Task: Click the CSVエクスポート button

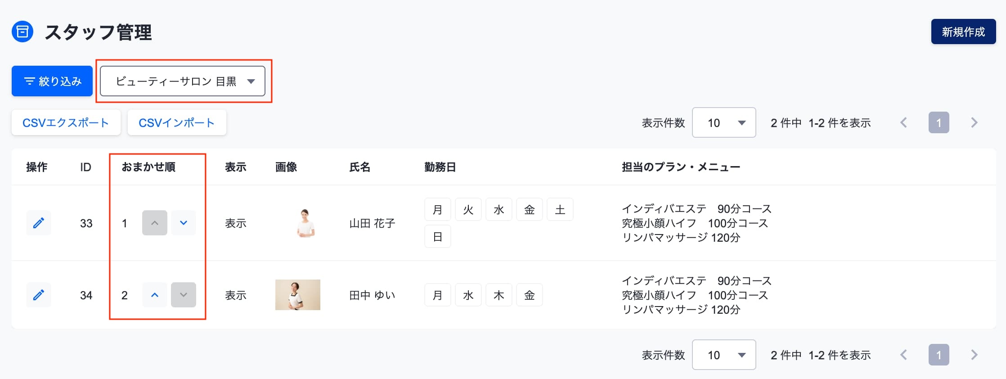Action: pos(66,122)
